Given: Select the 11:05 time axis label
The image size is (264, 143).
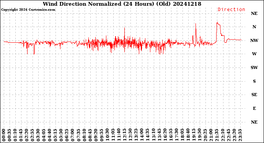Looking at the screenshot, I should point(113,135).
